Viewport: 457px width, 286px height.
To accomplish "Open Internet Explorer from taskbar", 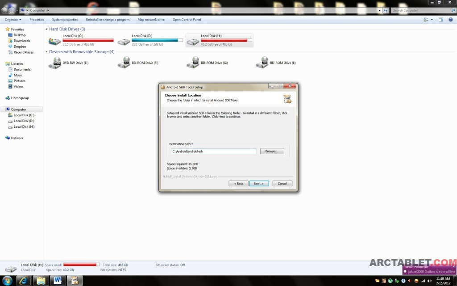I will 24,281.
